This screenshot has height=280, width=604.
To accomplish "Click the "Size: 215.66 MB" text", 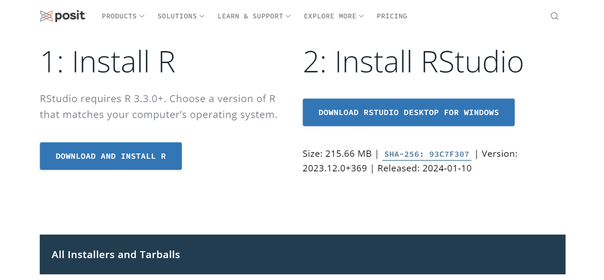I will pyautogui.click(x=337, y=154).
